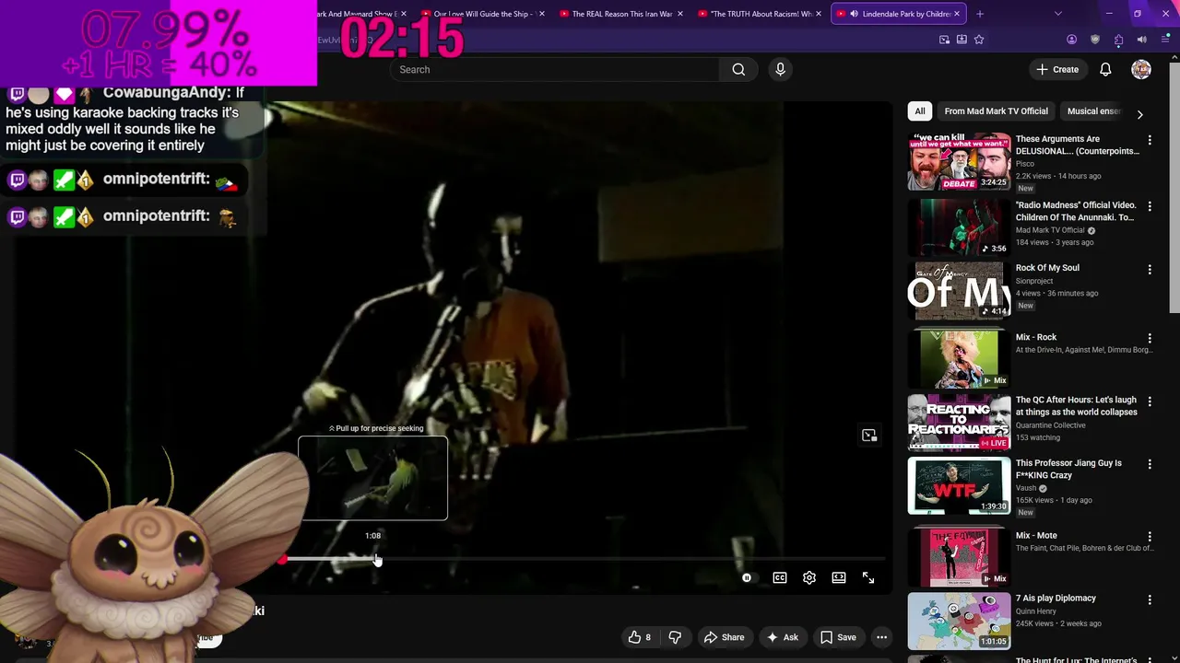1180x663 pixels.
Task: Open 'The QC After Hours' live thumbnail
Action: tap(959, 422)
